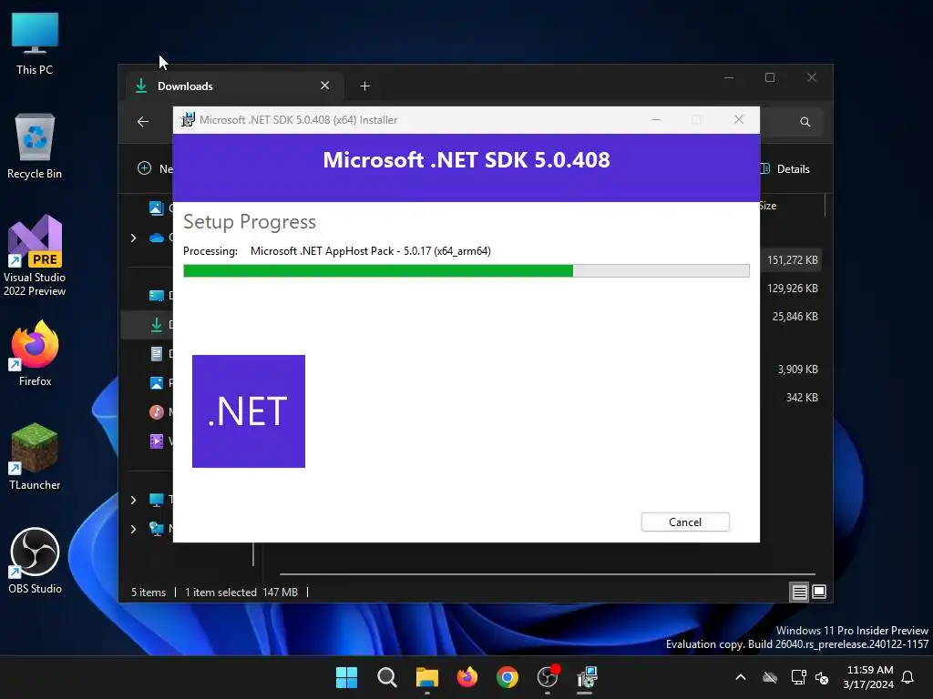Open the Details pane in File Explorer
The width and height of the screenshot is (933, 699).
coord(785,168)
